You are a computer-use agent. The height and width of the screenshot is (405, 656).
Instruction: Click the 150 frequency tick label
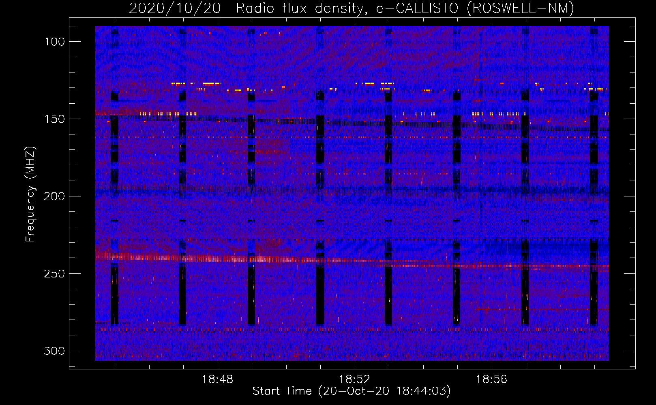point(55,119)
